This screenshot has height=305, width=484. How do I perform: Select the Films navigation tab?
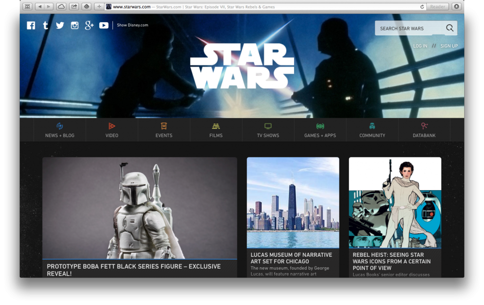[216, 130]
